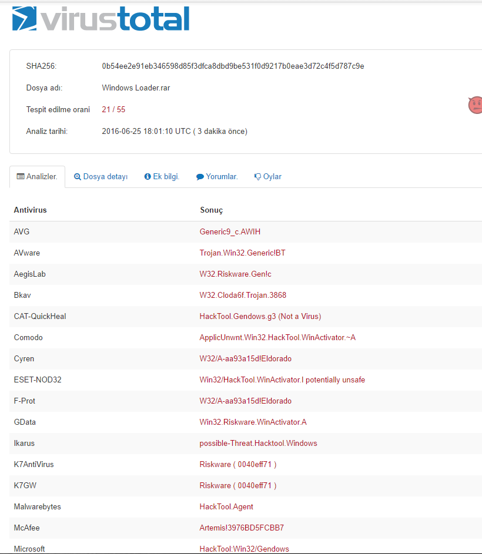Viewport: 482px width, 554px height.
Task: Click the angry face detection icon
Action: pos(476,105)
